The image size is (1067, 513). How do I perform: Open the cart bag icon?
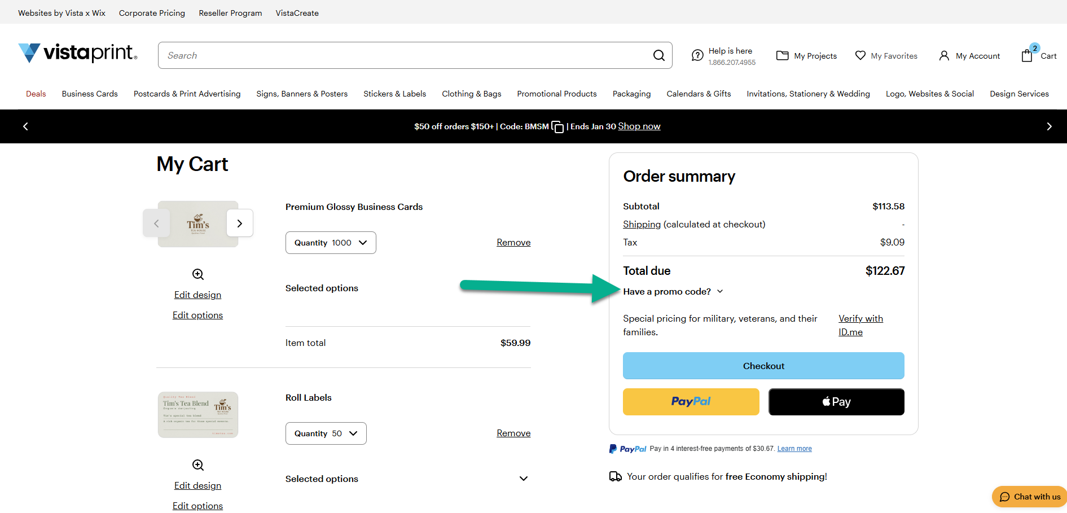(x=1027, y=55)
